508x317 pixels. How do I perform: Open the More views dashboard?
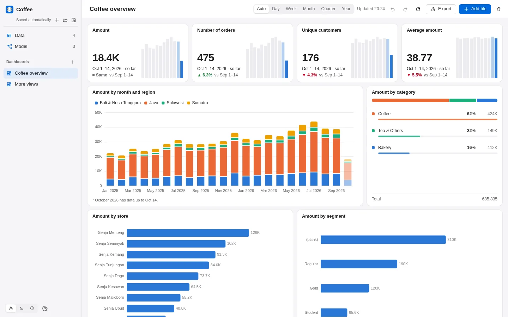(x=41, y=84)
